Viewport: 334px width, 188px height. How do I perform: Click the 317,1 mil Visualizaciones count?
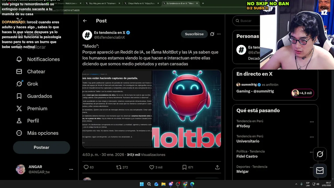146,155
